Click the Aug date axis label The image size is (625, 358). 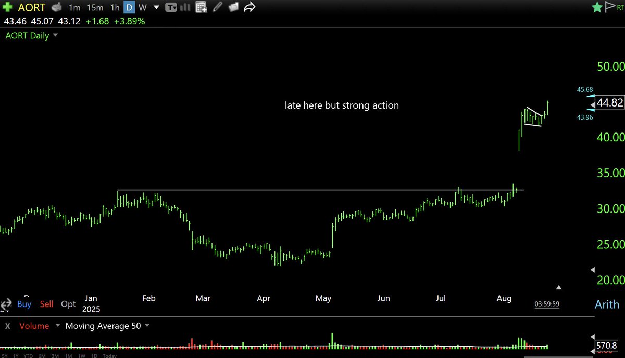click(x=504, y=298)
